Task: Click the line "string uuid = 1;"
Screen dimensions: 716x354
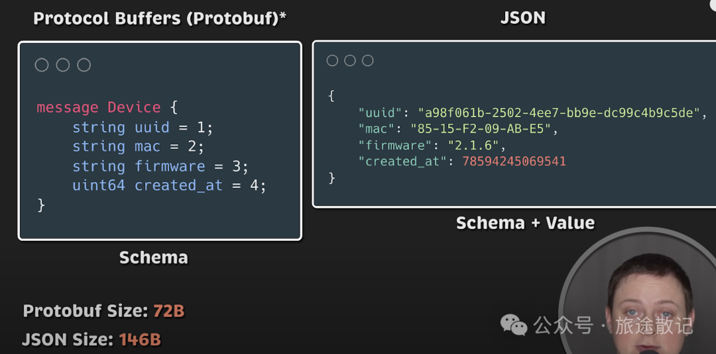Action: (x=143, y=127)
